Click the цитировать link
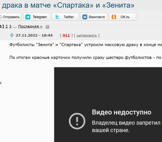Viewport: 162px width, 142px height. 87,35
